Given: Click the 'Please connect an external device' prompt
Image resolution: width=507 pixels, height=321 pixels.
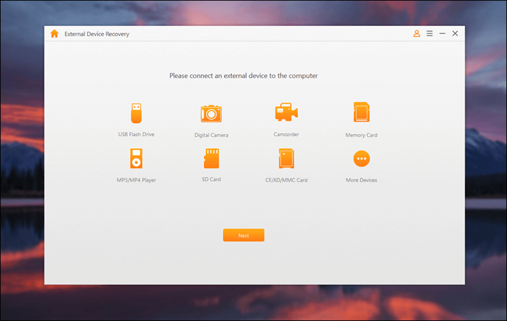Looking at the screenshot, I should [243, 75].
